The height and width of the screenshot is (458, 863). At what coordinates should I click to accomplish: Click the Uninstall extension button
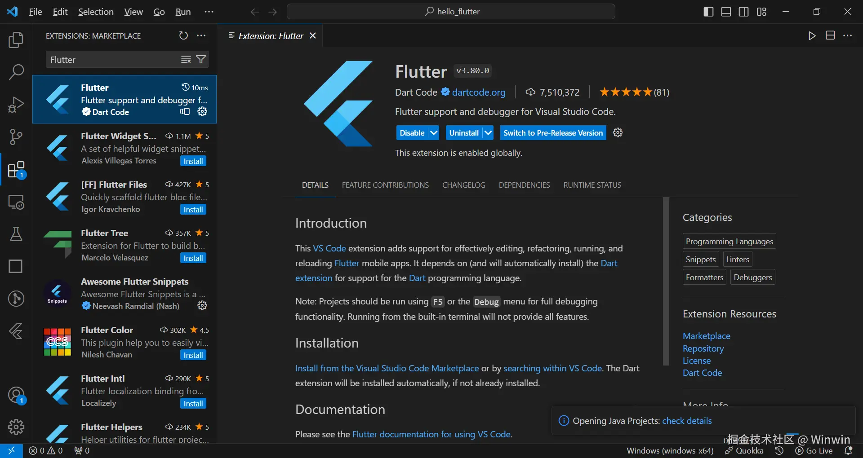click(464, 133)
